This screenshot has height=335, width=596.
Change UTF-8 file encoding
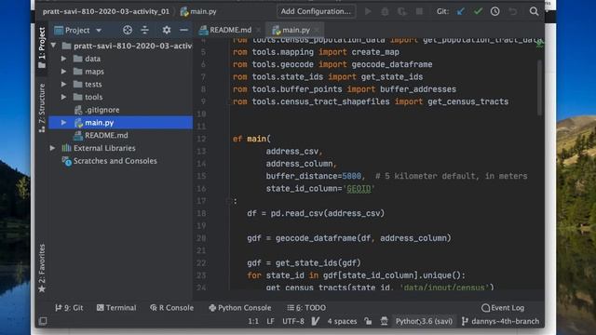point(293,321)
